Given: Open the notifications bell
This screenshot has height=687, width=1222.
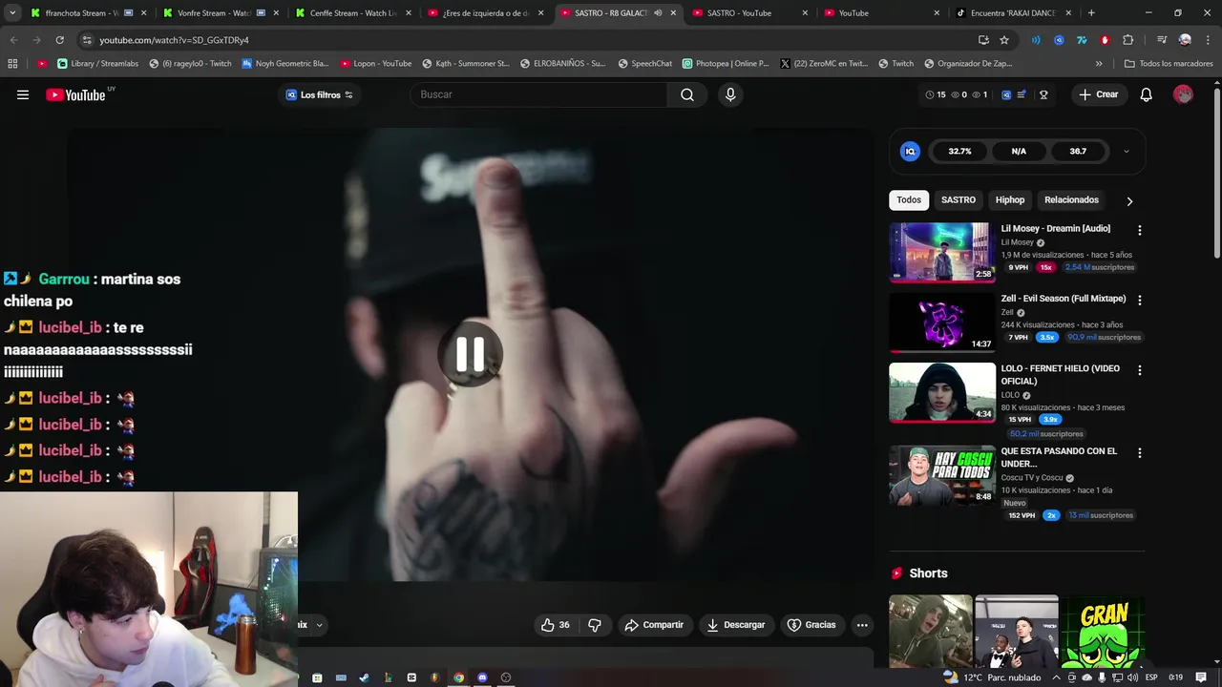Looking at the screenshot, I should tap(1147, 94).
